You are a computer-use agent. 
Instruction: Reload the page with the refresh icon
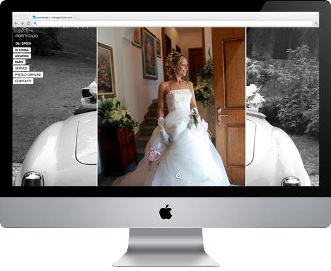(28, 23)
